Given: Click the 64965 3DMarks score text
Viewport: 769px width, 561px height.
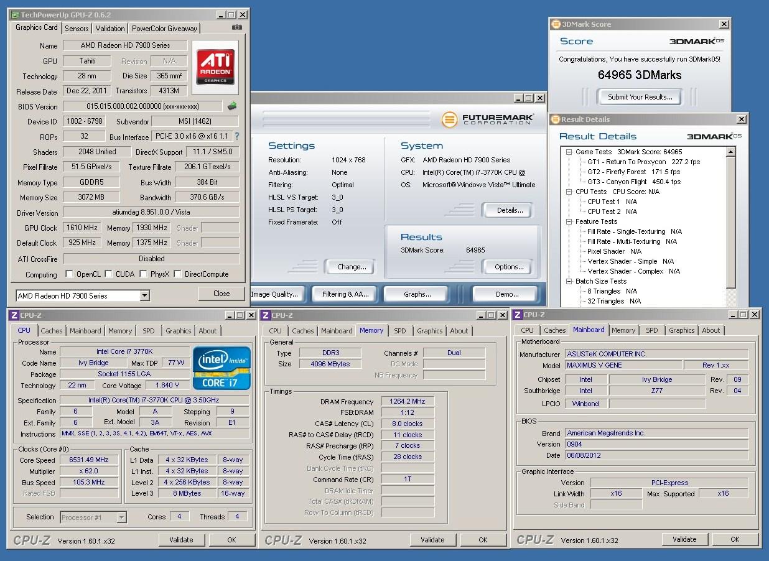Looking at the screenshot, I should tap(640, 75).
